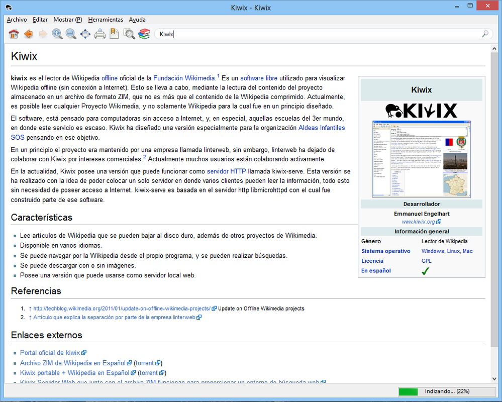Open the bookmarks page icon
This screenshot has height=402, width=502.
115,34
